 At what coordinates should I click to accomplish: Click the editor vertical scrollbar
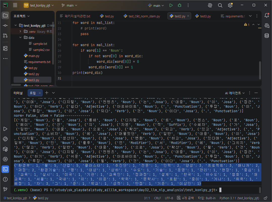pos(260,70)
